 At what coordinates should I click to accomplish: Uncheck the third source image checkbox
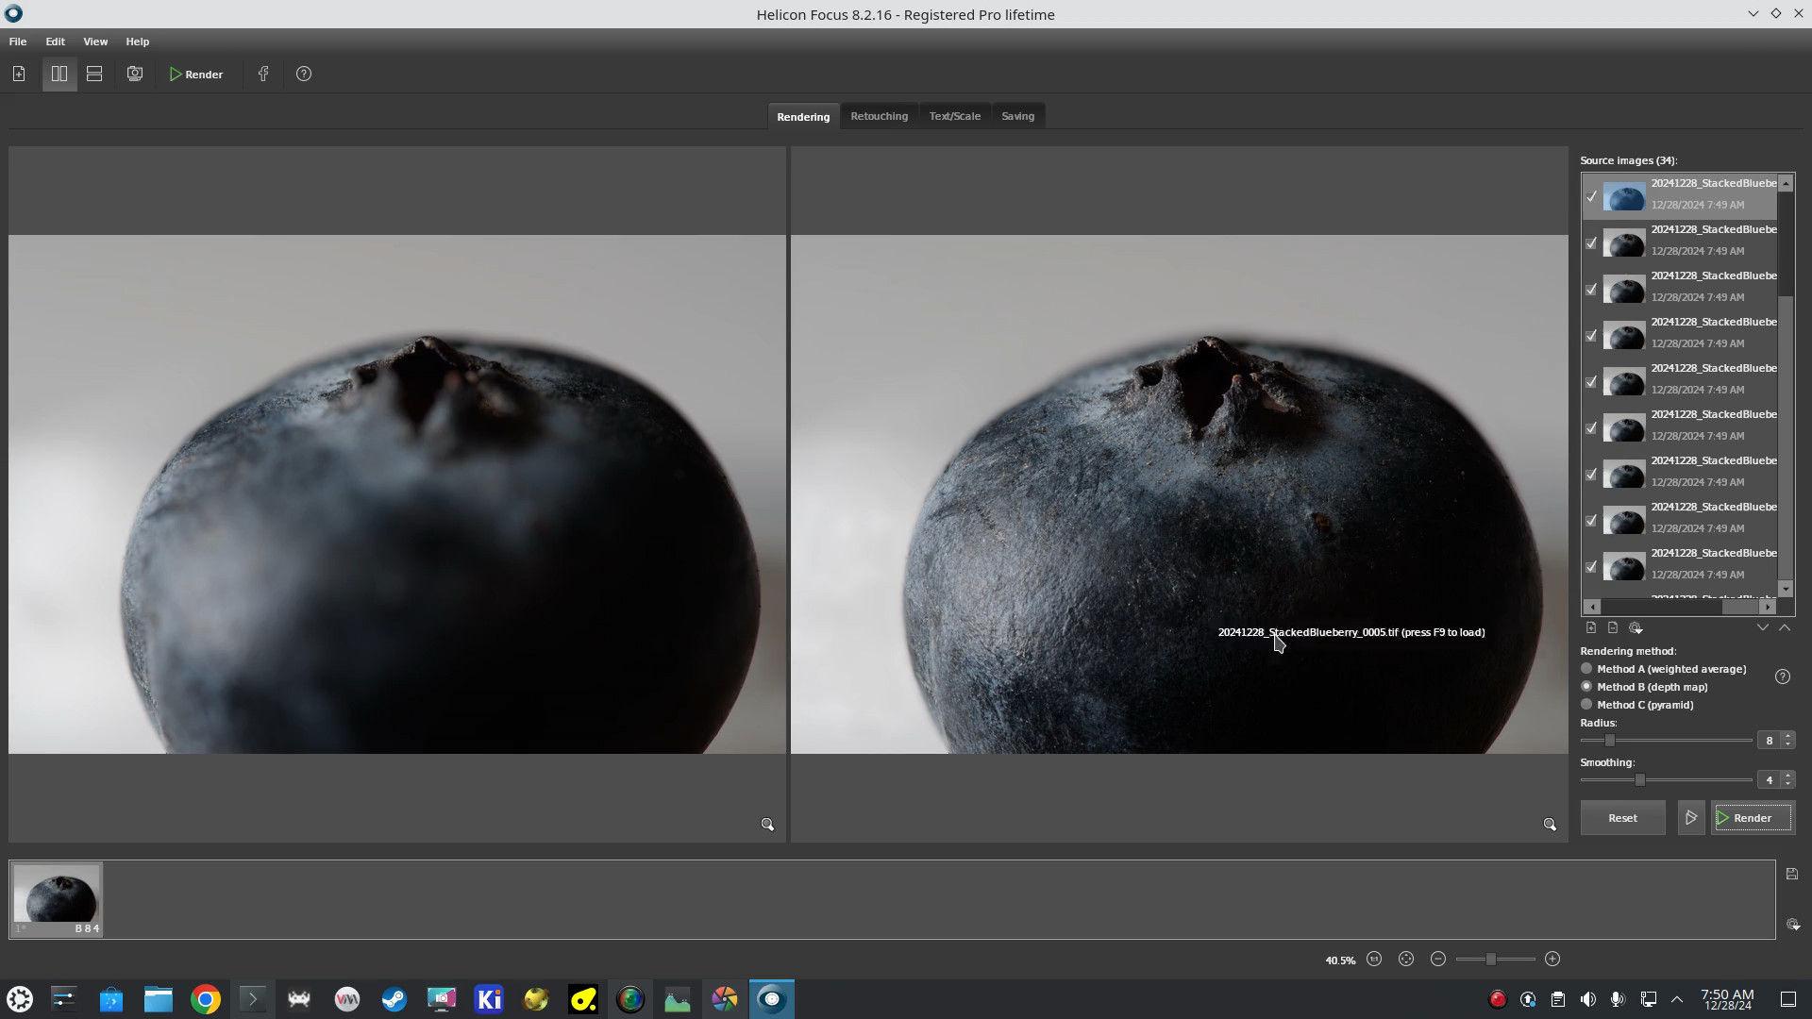click(1591, 289)
